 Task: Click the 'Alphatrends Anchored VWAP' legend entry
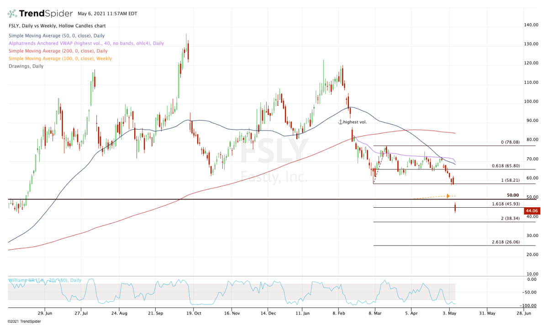(x=86, y=43)
